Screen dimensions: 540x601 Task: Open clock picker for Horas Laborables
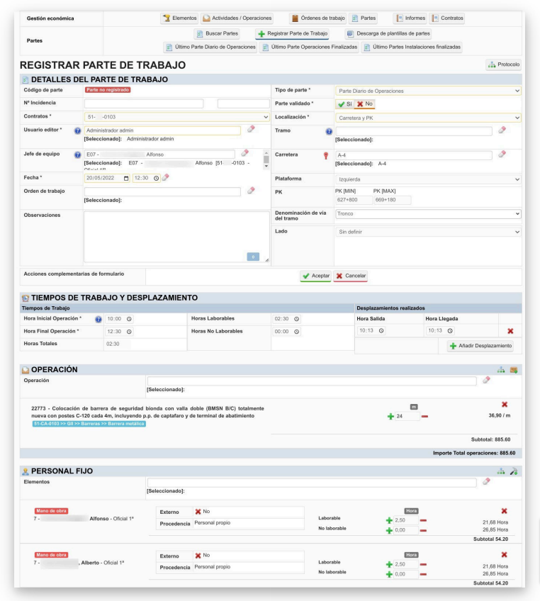[x=297, y=319]
